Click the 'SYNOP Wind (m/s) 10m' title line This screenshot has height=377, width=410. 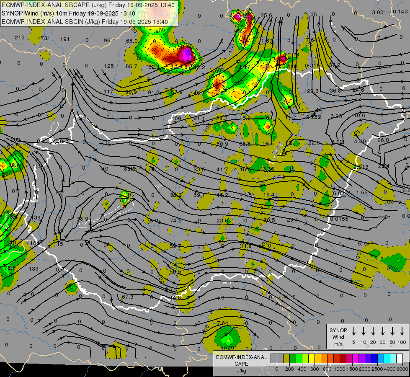pyautogui.click(x=69, y=13)
